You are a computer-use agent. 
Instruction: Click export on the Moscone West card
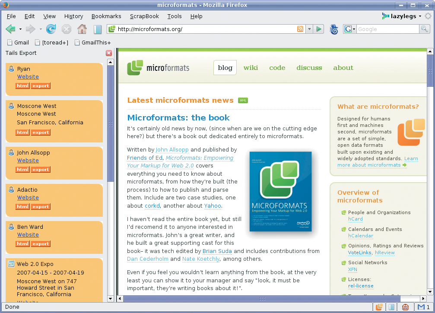[41, 132]
